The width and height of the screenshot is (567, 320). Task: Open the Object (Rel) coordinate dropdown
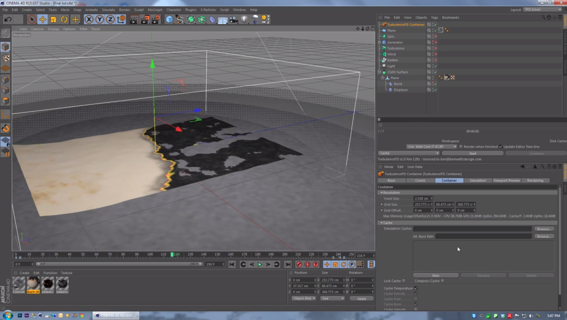coord(304,298)
